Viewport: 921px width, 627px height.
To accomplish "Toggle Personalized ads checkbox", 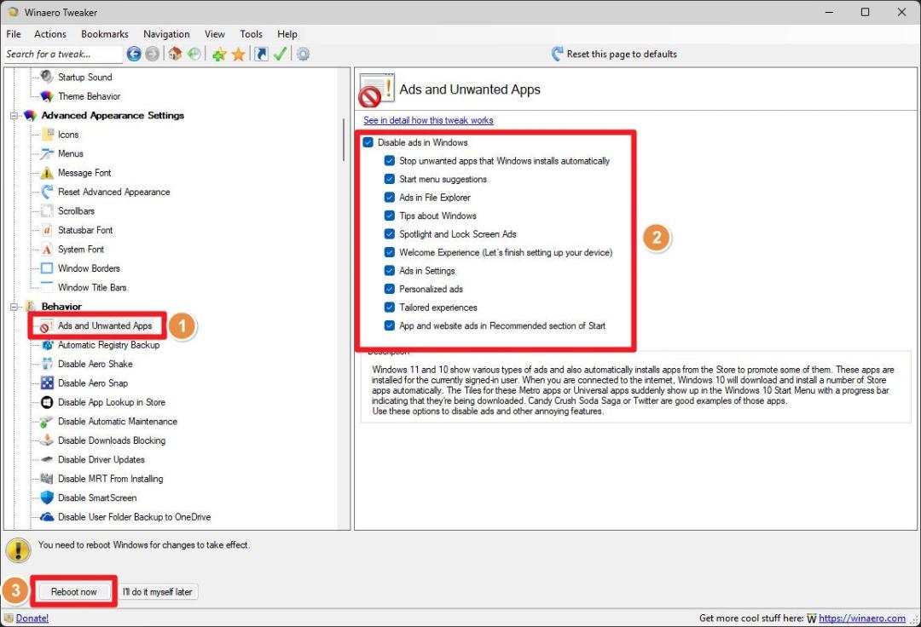I will (390, 289).
